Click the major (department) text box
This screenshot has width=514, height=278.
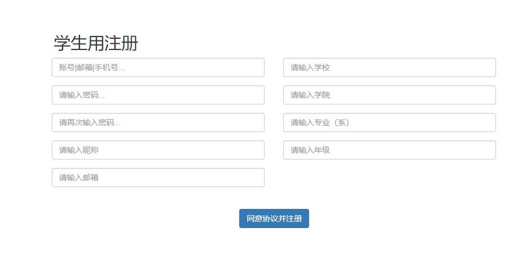click(389, 122)
